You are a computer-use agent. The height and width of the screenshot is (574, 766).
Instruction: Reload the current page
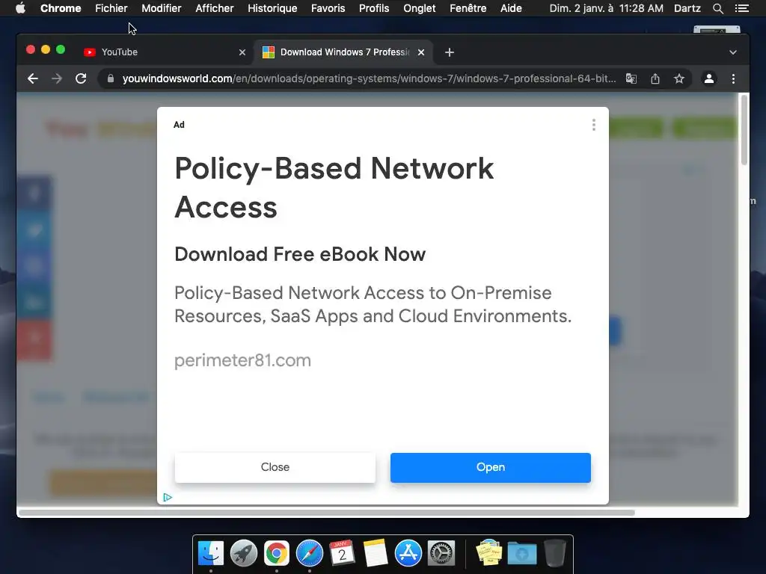tap(81, 78)
